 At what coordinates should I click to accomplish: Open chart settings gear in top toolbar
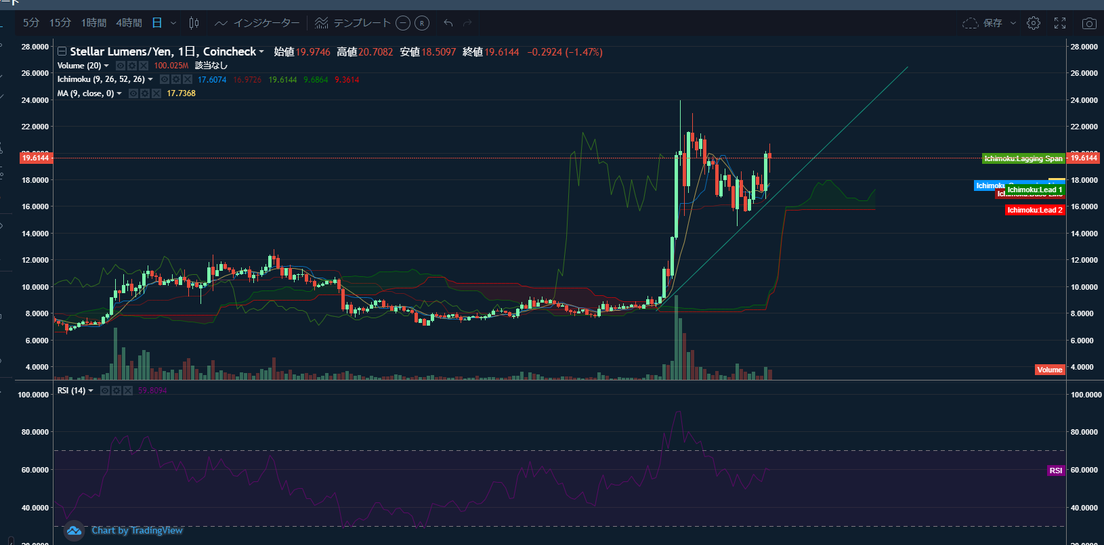(1034, 23)
